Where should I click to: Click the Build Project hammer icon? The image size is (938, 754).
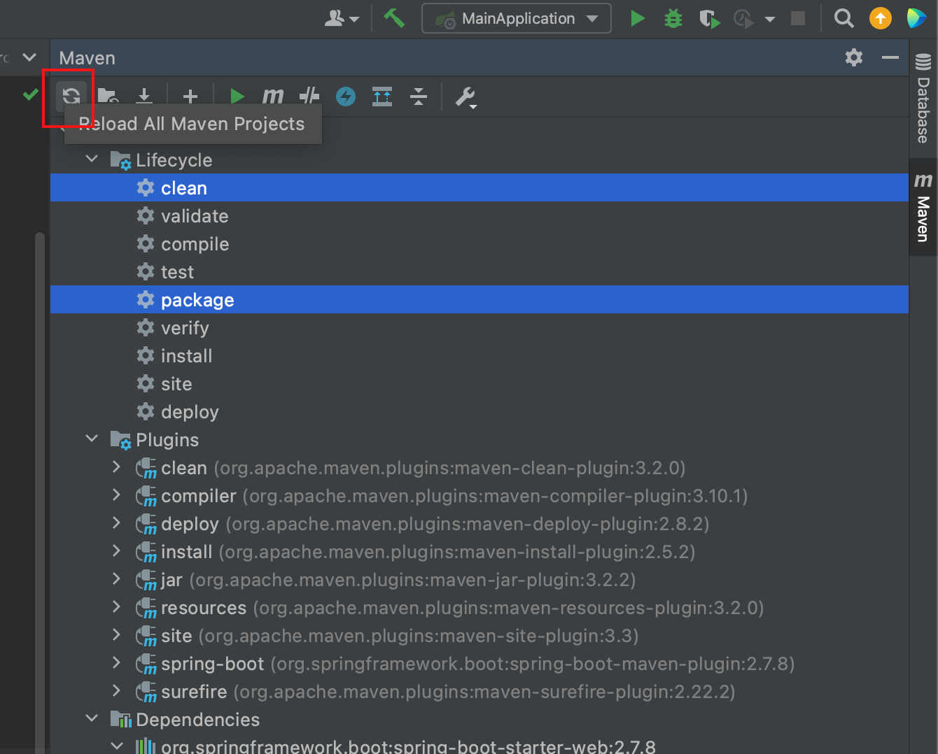coord(394,18)
